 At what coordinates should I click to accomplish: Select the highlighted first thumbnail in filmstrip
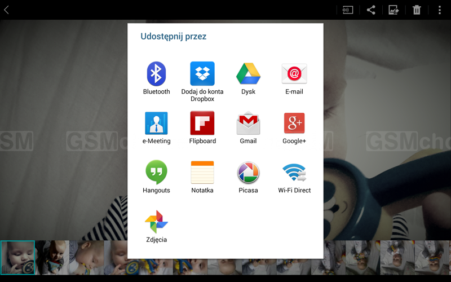pos(17,257)
